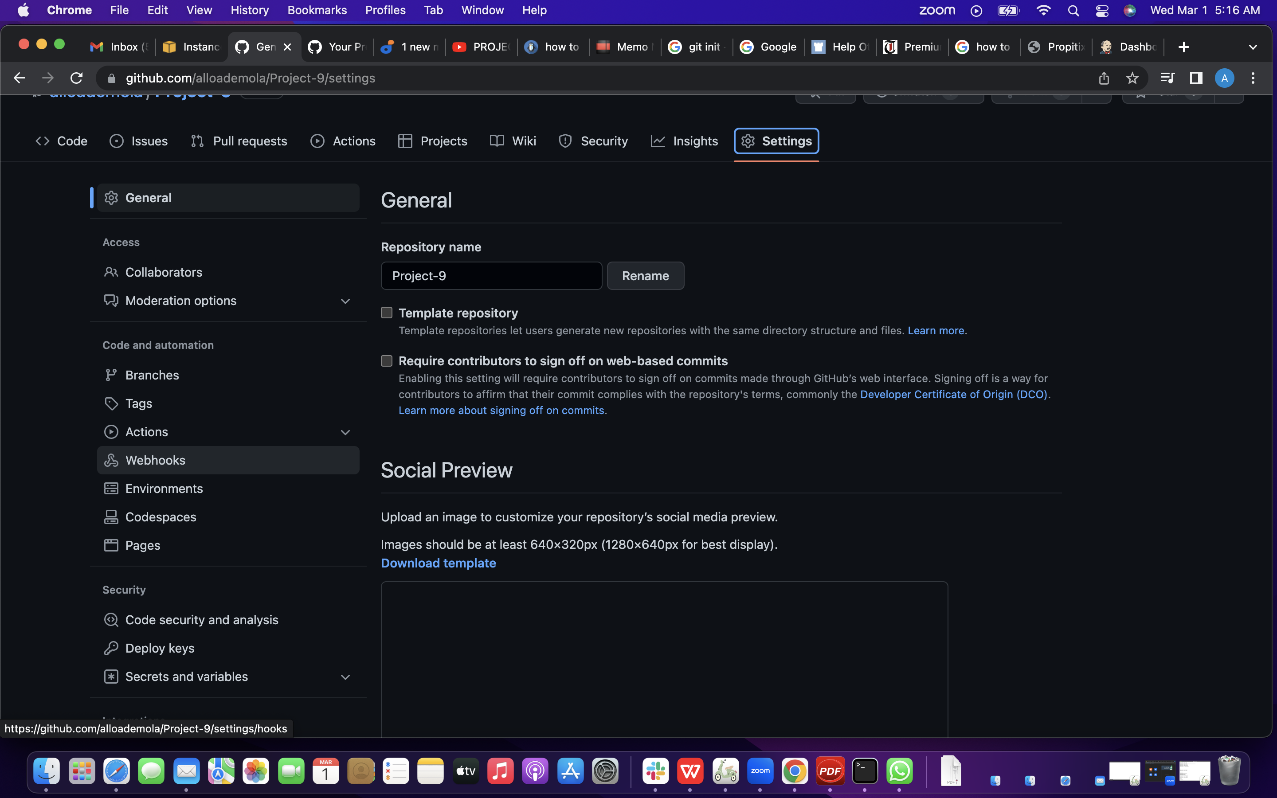
Task: Open Collaborators settings
Action: pos(164,272)
